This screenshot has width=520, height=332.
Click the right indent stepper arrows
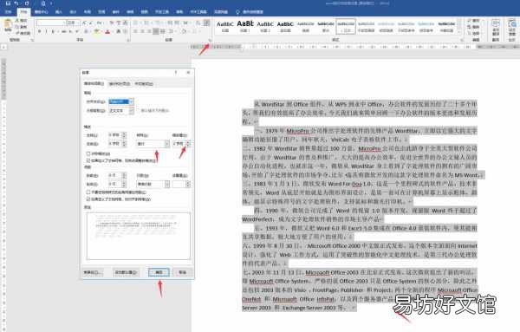click(124, 144)
